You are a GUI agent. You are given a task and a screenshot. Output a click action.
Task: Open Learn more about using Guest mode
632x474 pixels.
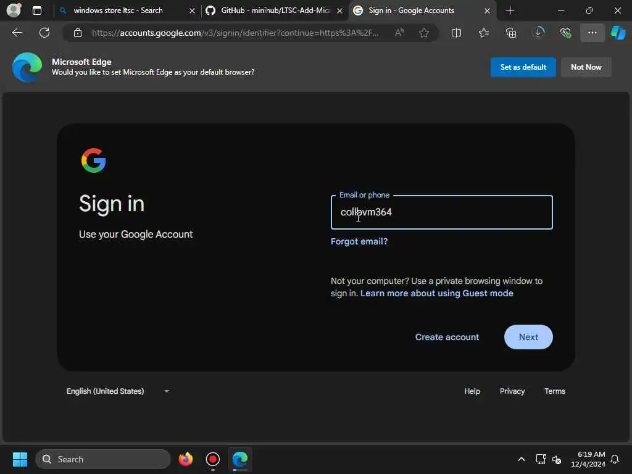click(x=436, y=293)
